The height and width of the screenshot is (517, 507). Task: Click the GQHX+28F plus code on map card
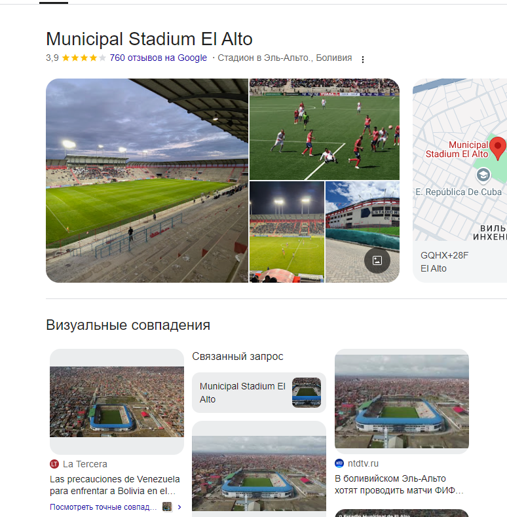[444, 255]
